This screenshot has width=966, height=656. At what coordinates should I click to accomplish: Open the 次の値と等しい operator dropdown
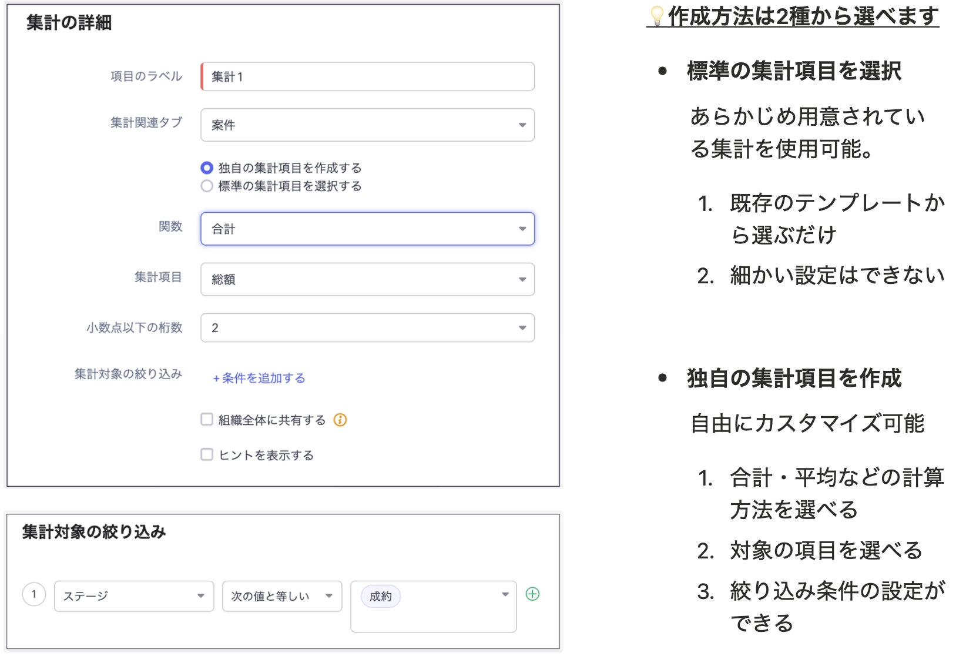[282, 596]
